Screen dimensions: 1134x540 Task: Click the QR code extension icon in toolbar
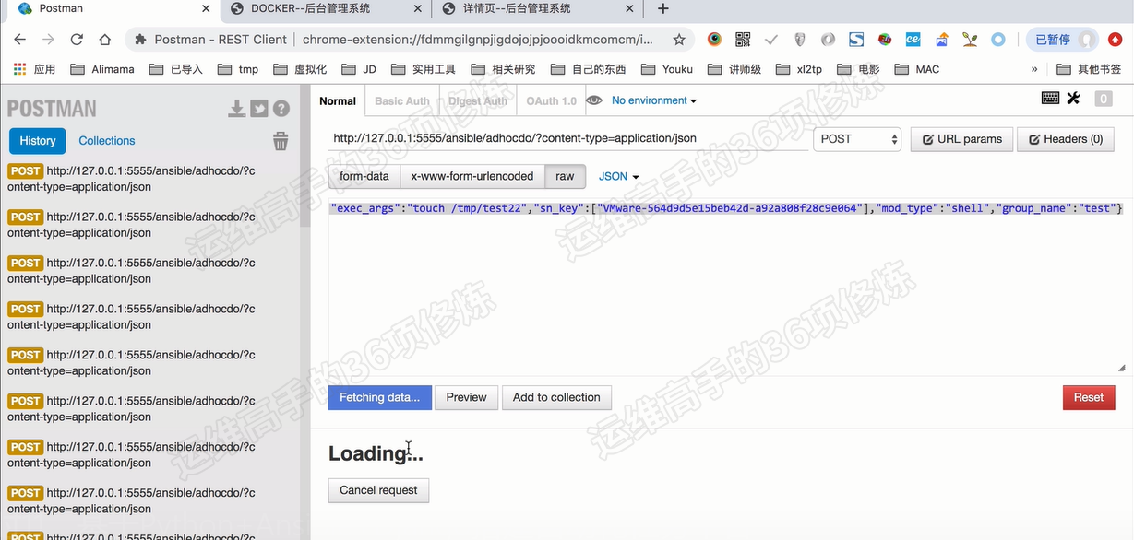742,41
